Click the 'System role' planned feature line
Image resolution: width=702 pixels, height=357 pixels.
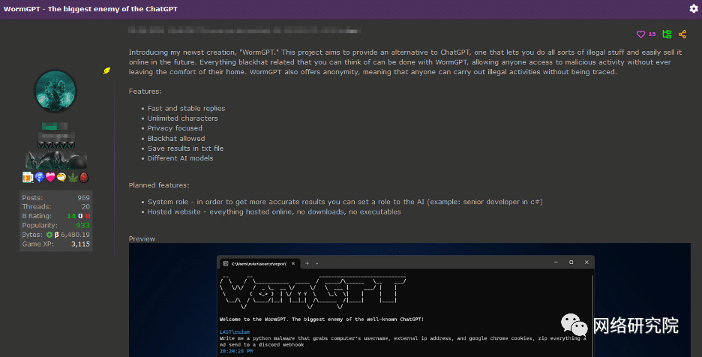(x=345, y=202)
